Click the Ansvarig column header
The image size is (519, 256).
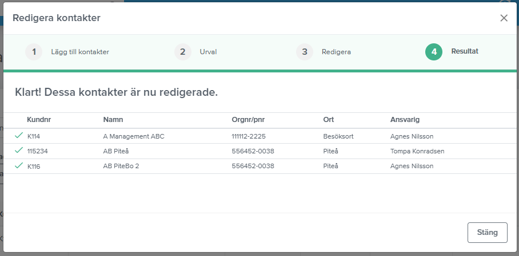[x=405, y=120]
